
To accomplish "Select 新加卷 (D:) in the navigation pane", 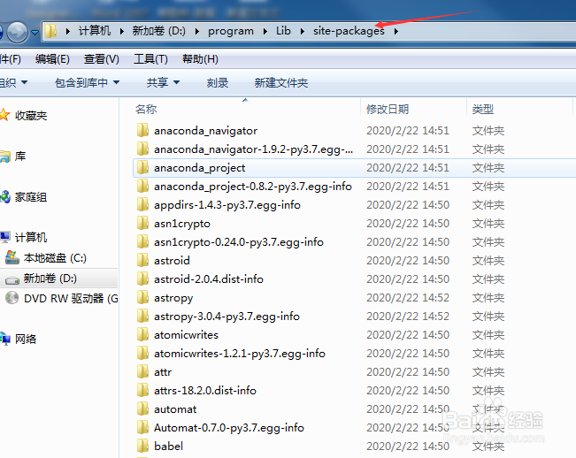I will coord(50,279).
